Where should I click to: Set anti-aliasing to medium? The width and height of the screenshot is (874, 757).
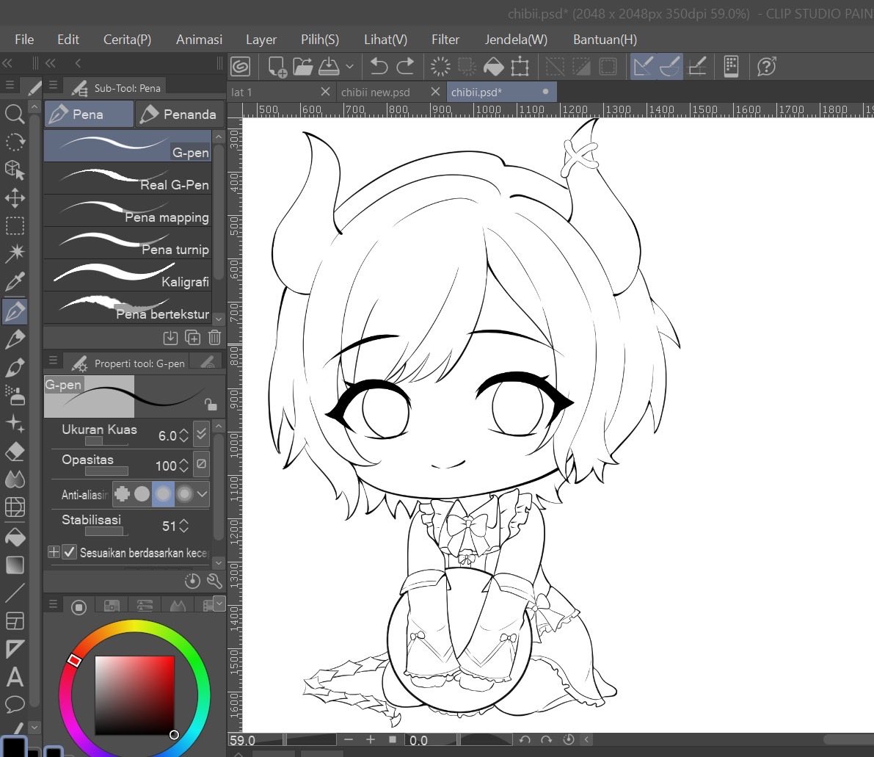coord(164,493)
